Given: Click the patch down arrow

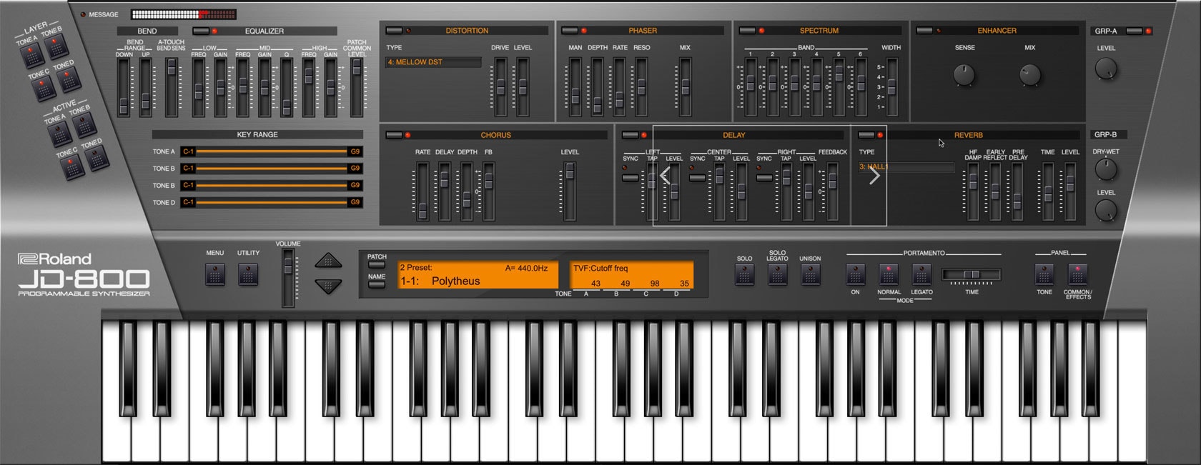Looking at the screenshot, I should click(328, 286).
